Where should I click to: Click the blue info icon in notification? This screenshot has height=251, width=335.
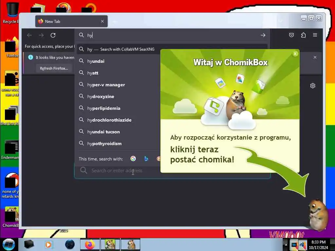(30, 57)
